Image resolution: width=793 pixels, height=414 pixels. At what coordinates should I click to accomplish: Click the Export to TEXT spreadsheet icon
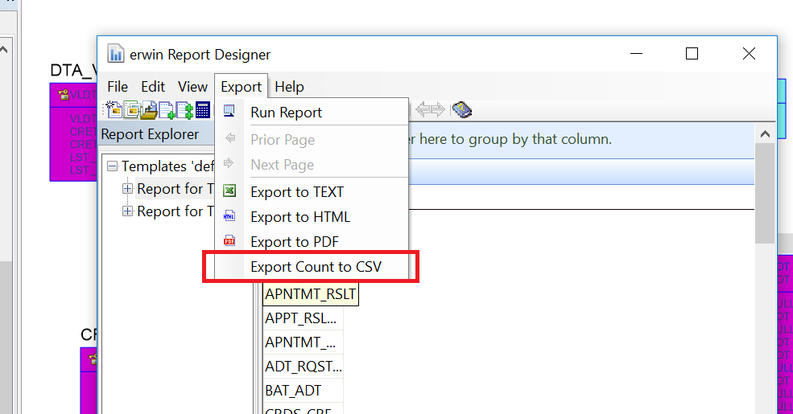(x=229, y=191)
